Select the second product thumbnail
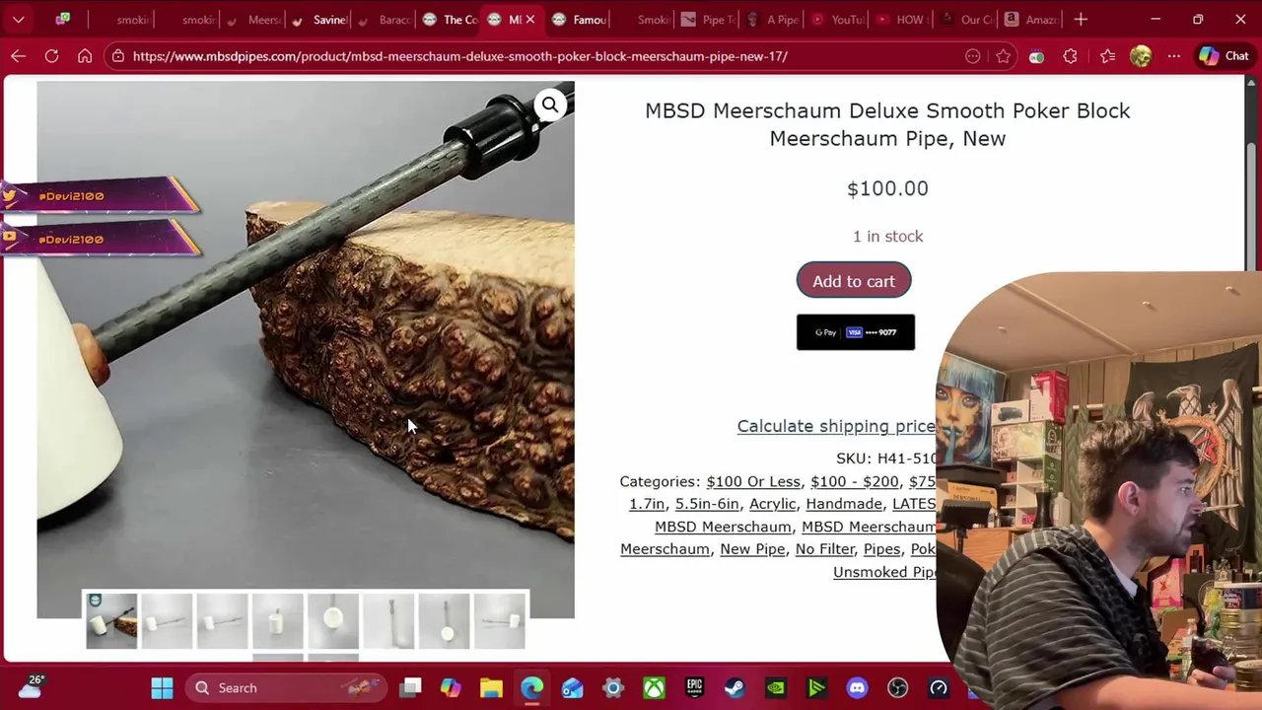Image resolution: width=1262 pixels, height=710 pixels. [x=167, y=621]
